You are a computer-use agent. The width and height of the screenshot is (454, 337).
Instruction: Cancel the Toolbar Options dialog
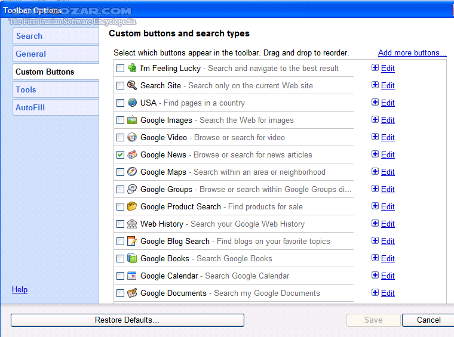pos(428,320)
